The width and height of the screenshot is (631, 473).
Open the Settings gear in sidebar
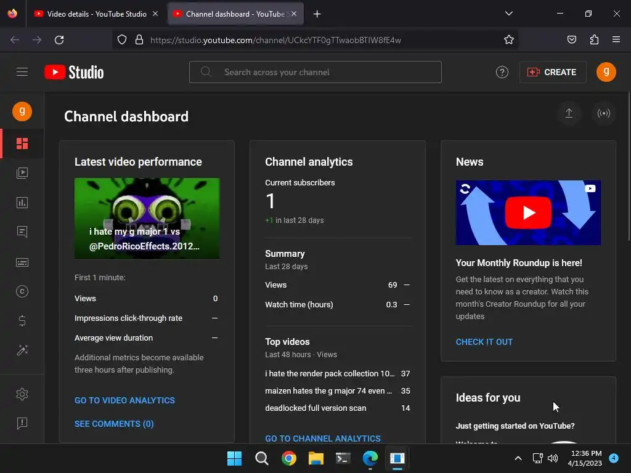22,394
